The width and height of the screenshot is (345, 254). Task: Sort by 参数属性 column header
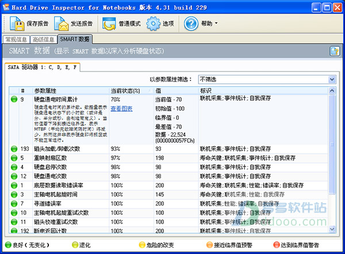[71, 90]
